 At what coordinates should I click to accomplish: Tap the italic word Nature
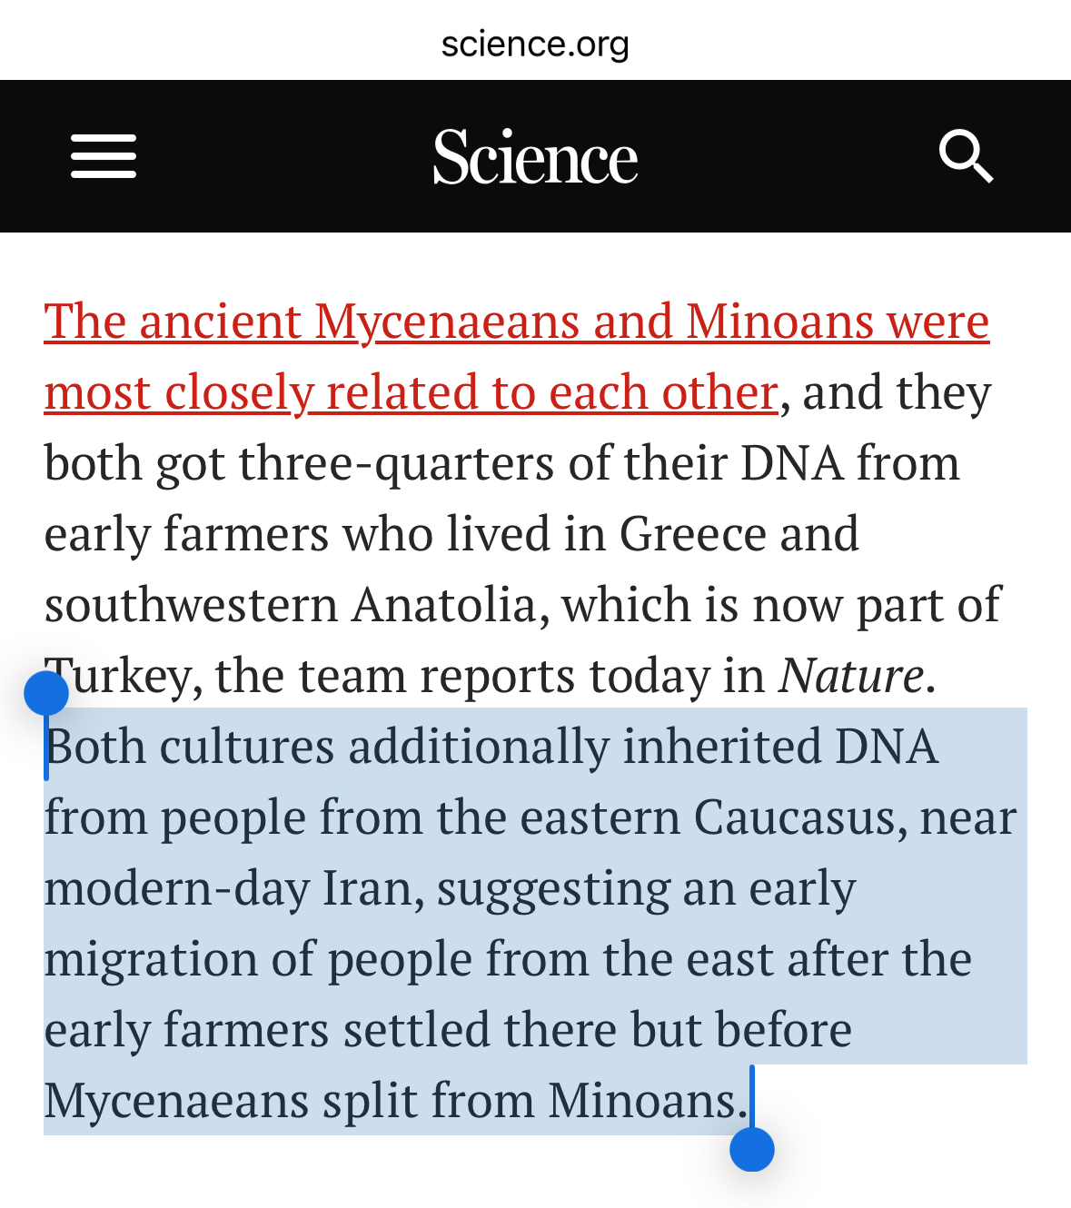pyautogui.click(x=851, y=676)
